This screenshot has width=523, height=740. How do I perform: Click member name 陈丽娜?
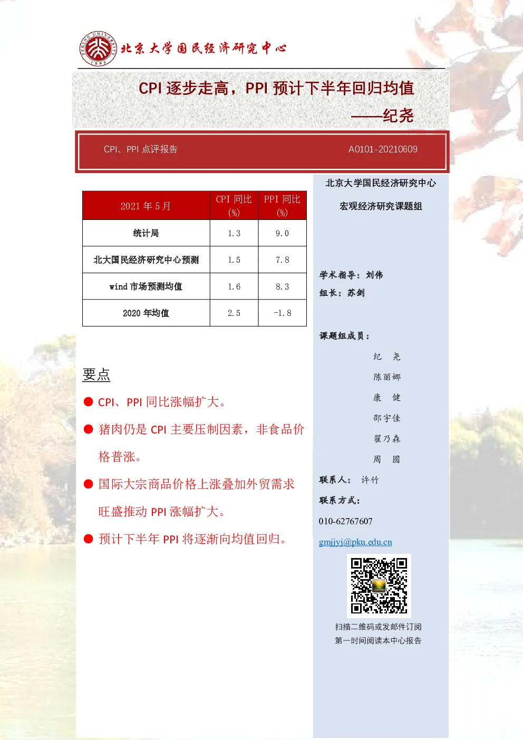click(x=387, y=377)
